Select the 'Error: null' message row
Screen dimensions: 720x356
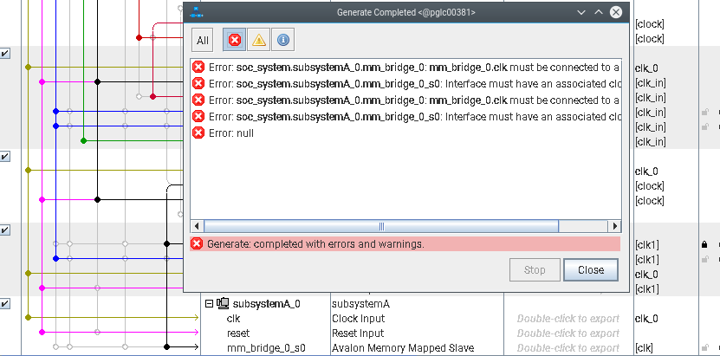(x=405, y=133)
